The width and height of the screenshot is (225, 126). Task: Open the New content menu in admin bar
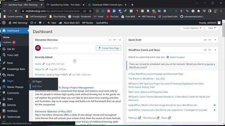[x=52, y=23]
